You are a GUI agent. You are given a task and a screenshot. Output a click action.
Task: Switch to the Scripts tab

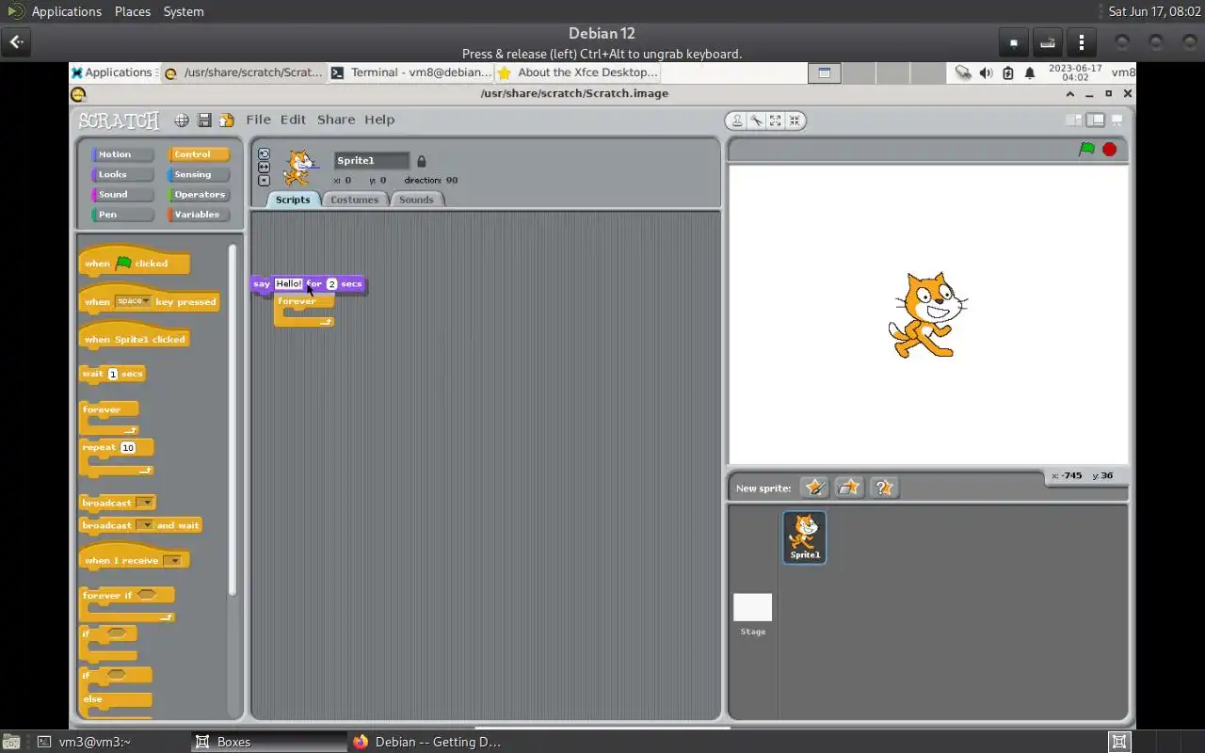[x=293, y=200]
